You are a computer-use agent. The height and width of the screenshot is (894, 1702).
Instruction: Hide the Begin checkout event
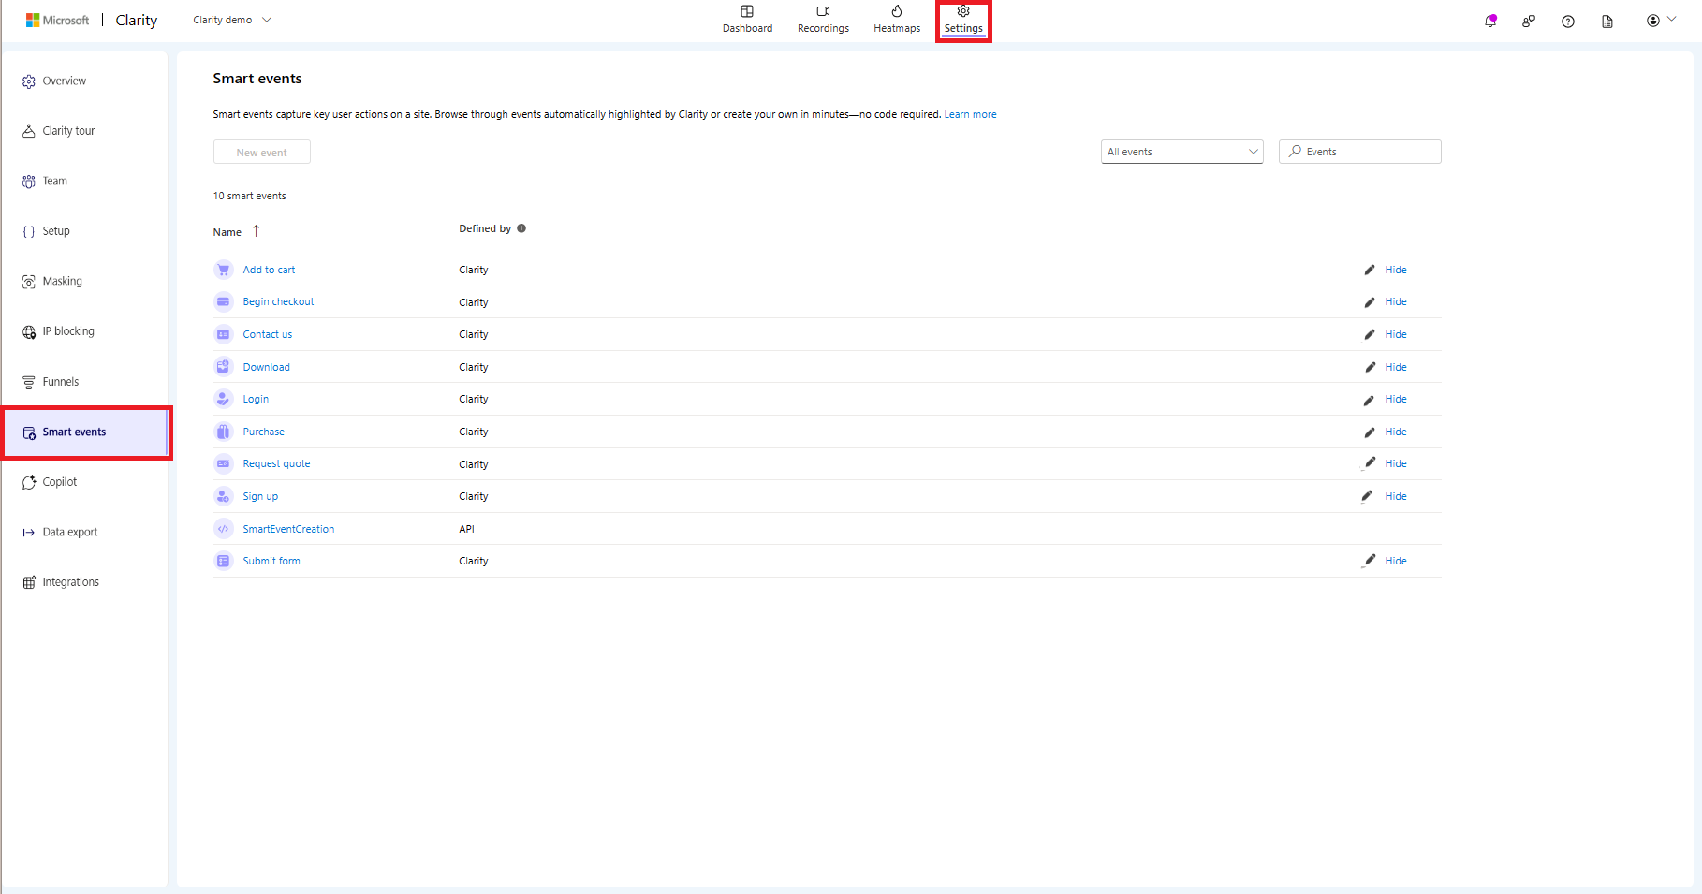pyautogui.click(x=1396, y=301)
